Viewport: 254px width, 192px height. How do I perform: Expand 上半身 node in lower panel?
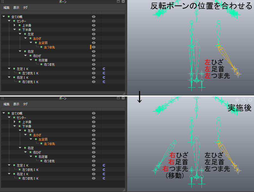[x=15, y=122]
